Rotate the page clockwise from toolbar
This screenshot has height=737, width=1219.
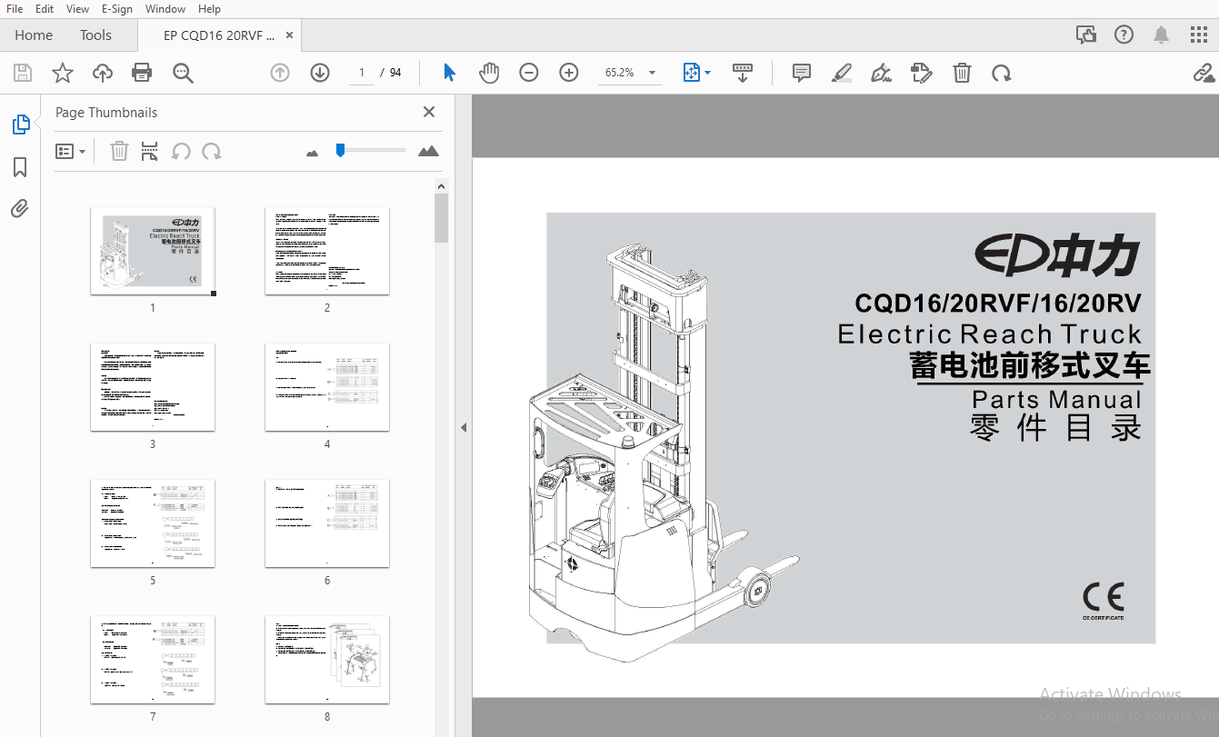1002,73
